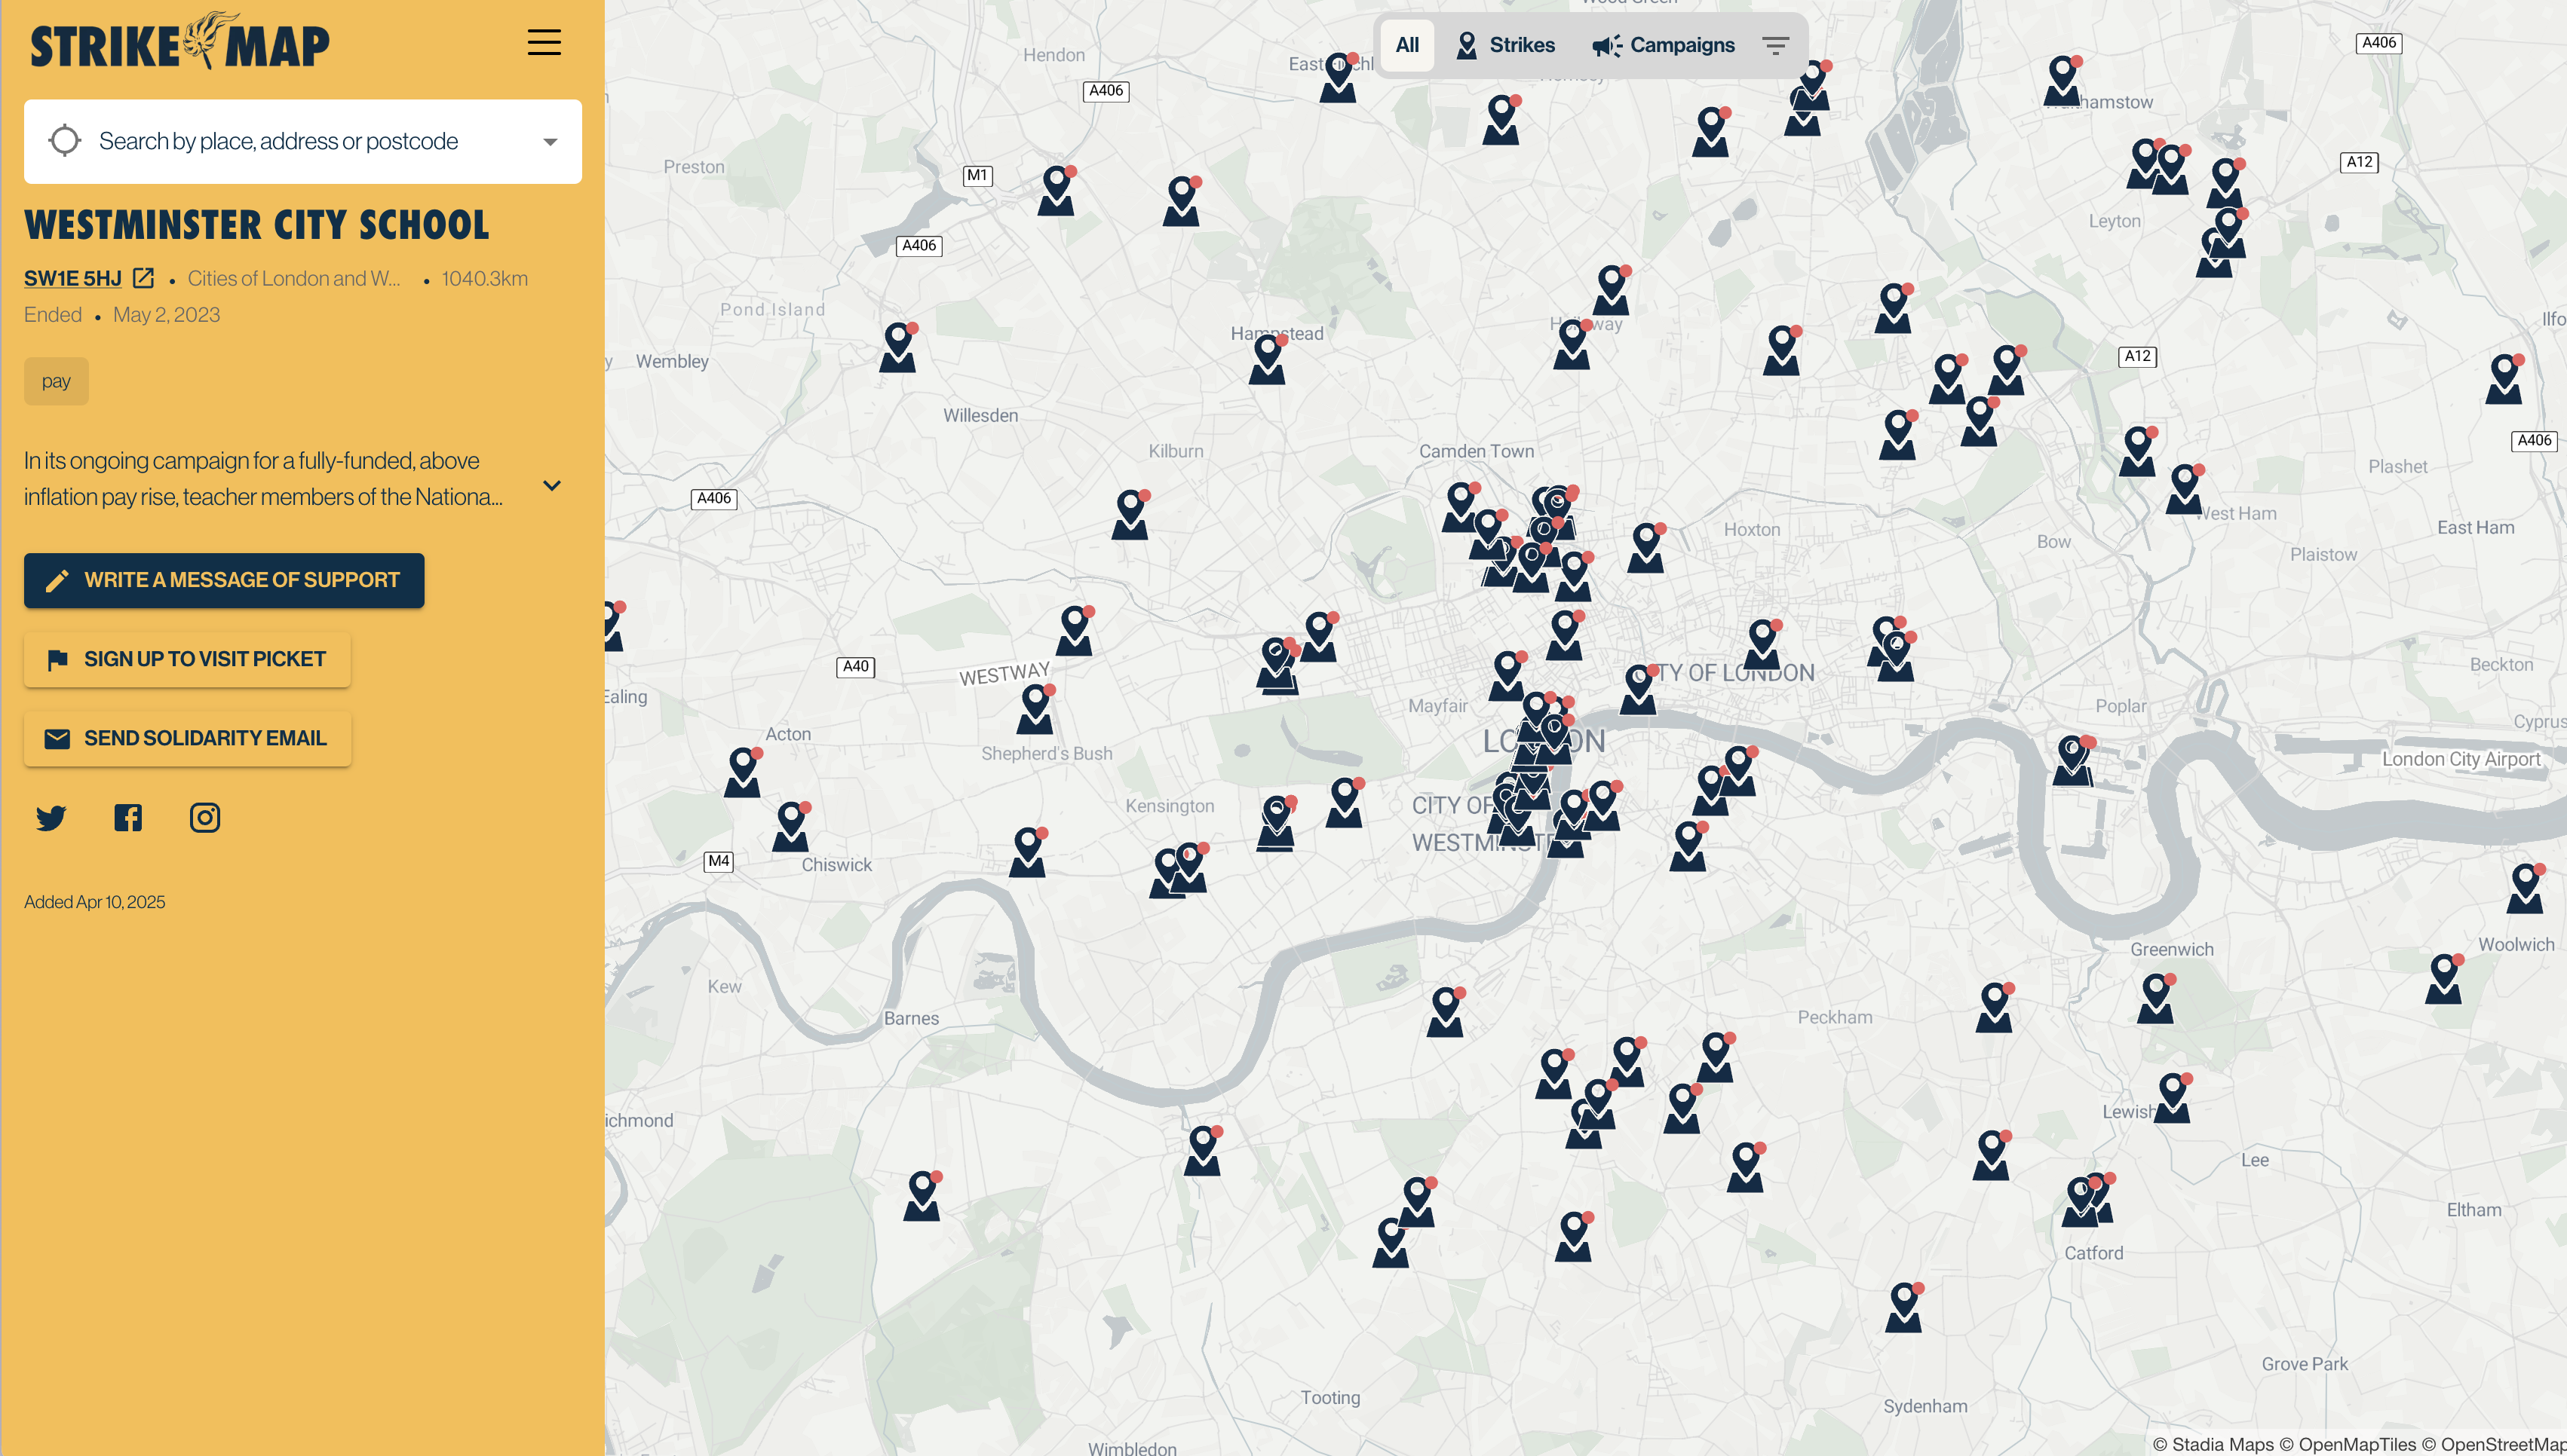The height and width of the screenshot is (1456, 2567).
Task: Select the 'pay' tag chip
Action: [56, 381]
